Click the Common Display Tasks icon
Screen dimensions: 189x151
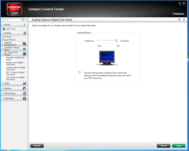coord(24,49)
